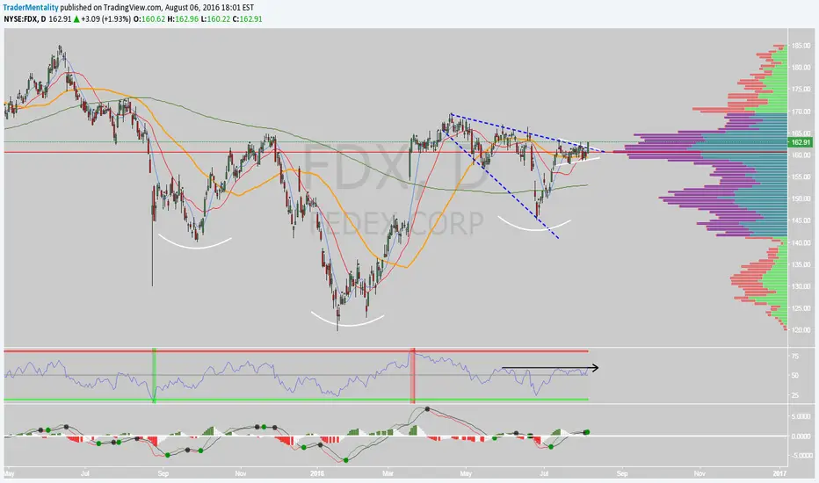The height and width of the screenshot is (483, 819).
Task: Click the 145.00 price axis label
Action: [801, 220]
